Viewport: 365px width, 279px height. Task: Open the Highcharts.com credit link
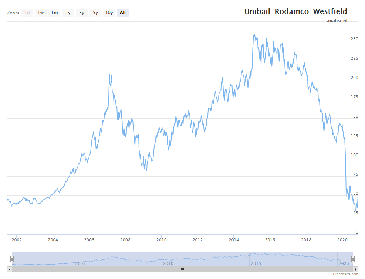345,274
